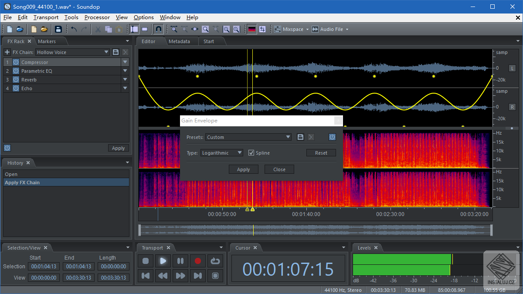Image resolution: width=523 pixels, height=294 pixels.
Task: Save the Gain Envelope preset
Action: tap(300, 137)
